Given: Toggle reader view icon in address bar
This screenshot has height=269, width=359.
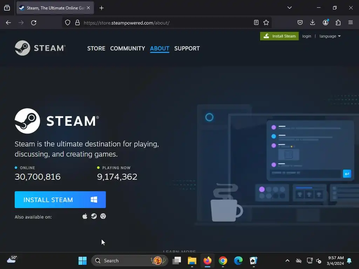Looking at the screenshot, I should [x=256, y=22].
